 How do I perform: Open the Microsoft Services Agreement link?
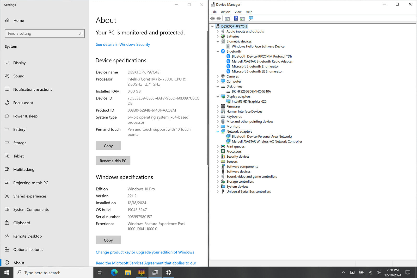(146, 263)
